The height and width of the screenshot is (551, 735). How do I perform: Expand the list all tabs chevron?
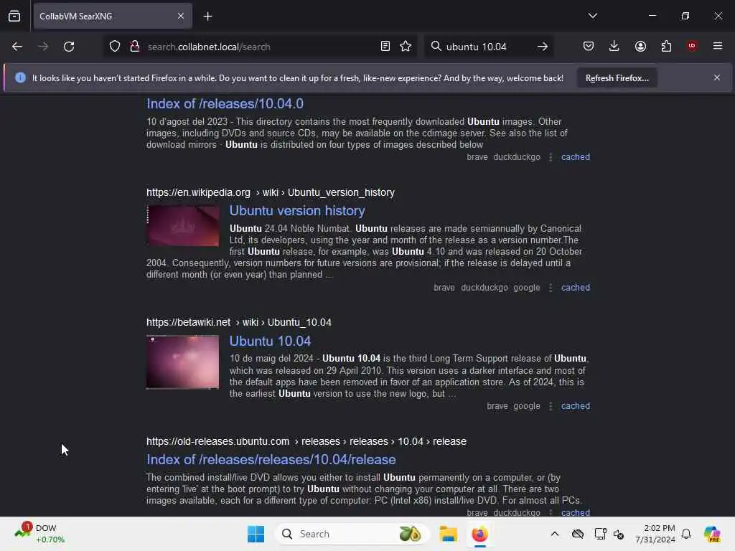pyautogui.click(x=592, y=16)
